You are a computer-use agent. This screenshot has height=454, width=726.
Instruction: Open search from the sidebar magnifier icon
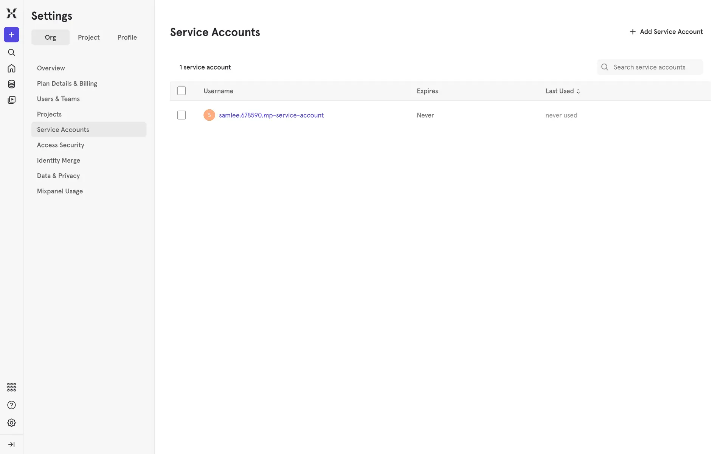(x=11, y=52)
